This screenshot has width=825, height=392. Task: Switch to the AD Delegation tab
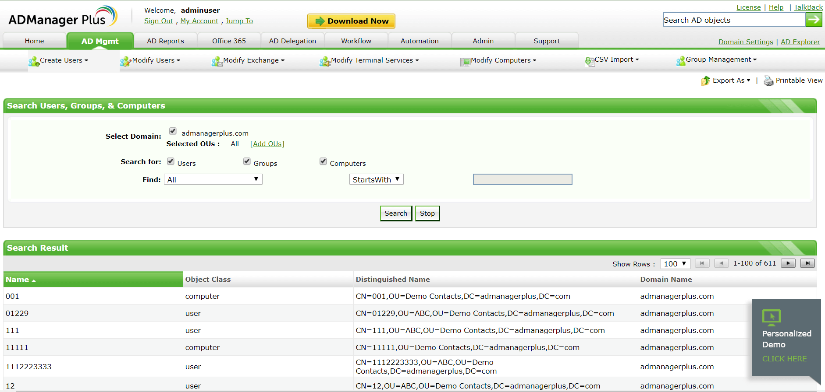pyautogui.click(x=293, y=41)
